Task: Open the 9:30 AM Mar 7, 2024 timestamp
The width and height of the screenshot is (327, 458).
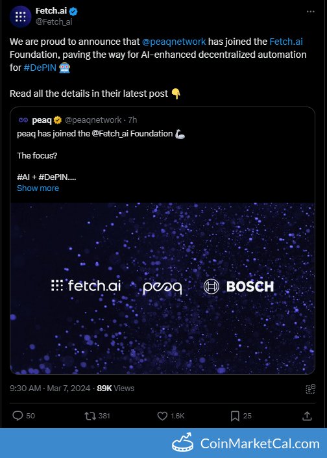Action: (50, 388)
